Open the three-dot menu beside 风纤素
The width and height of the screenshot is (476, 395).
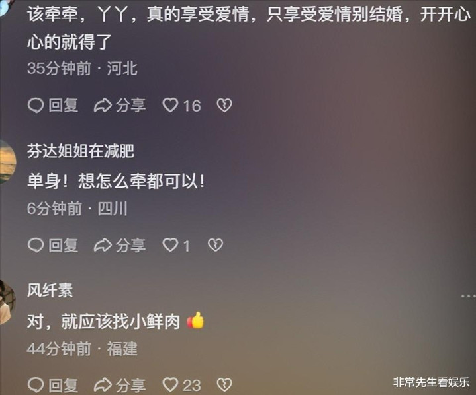pos(469,296)
